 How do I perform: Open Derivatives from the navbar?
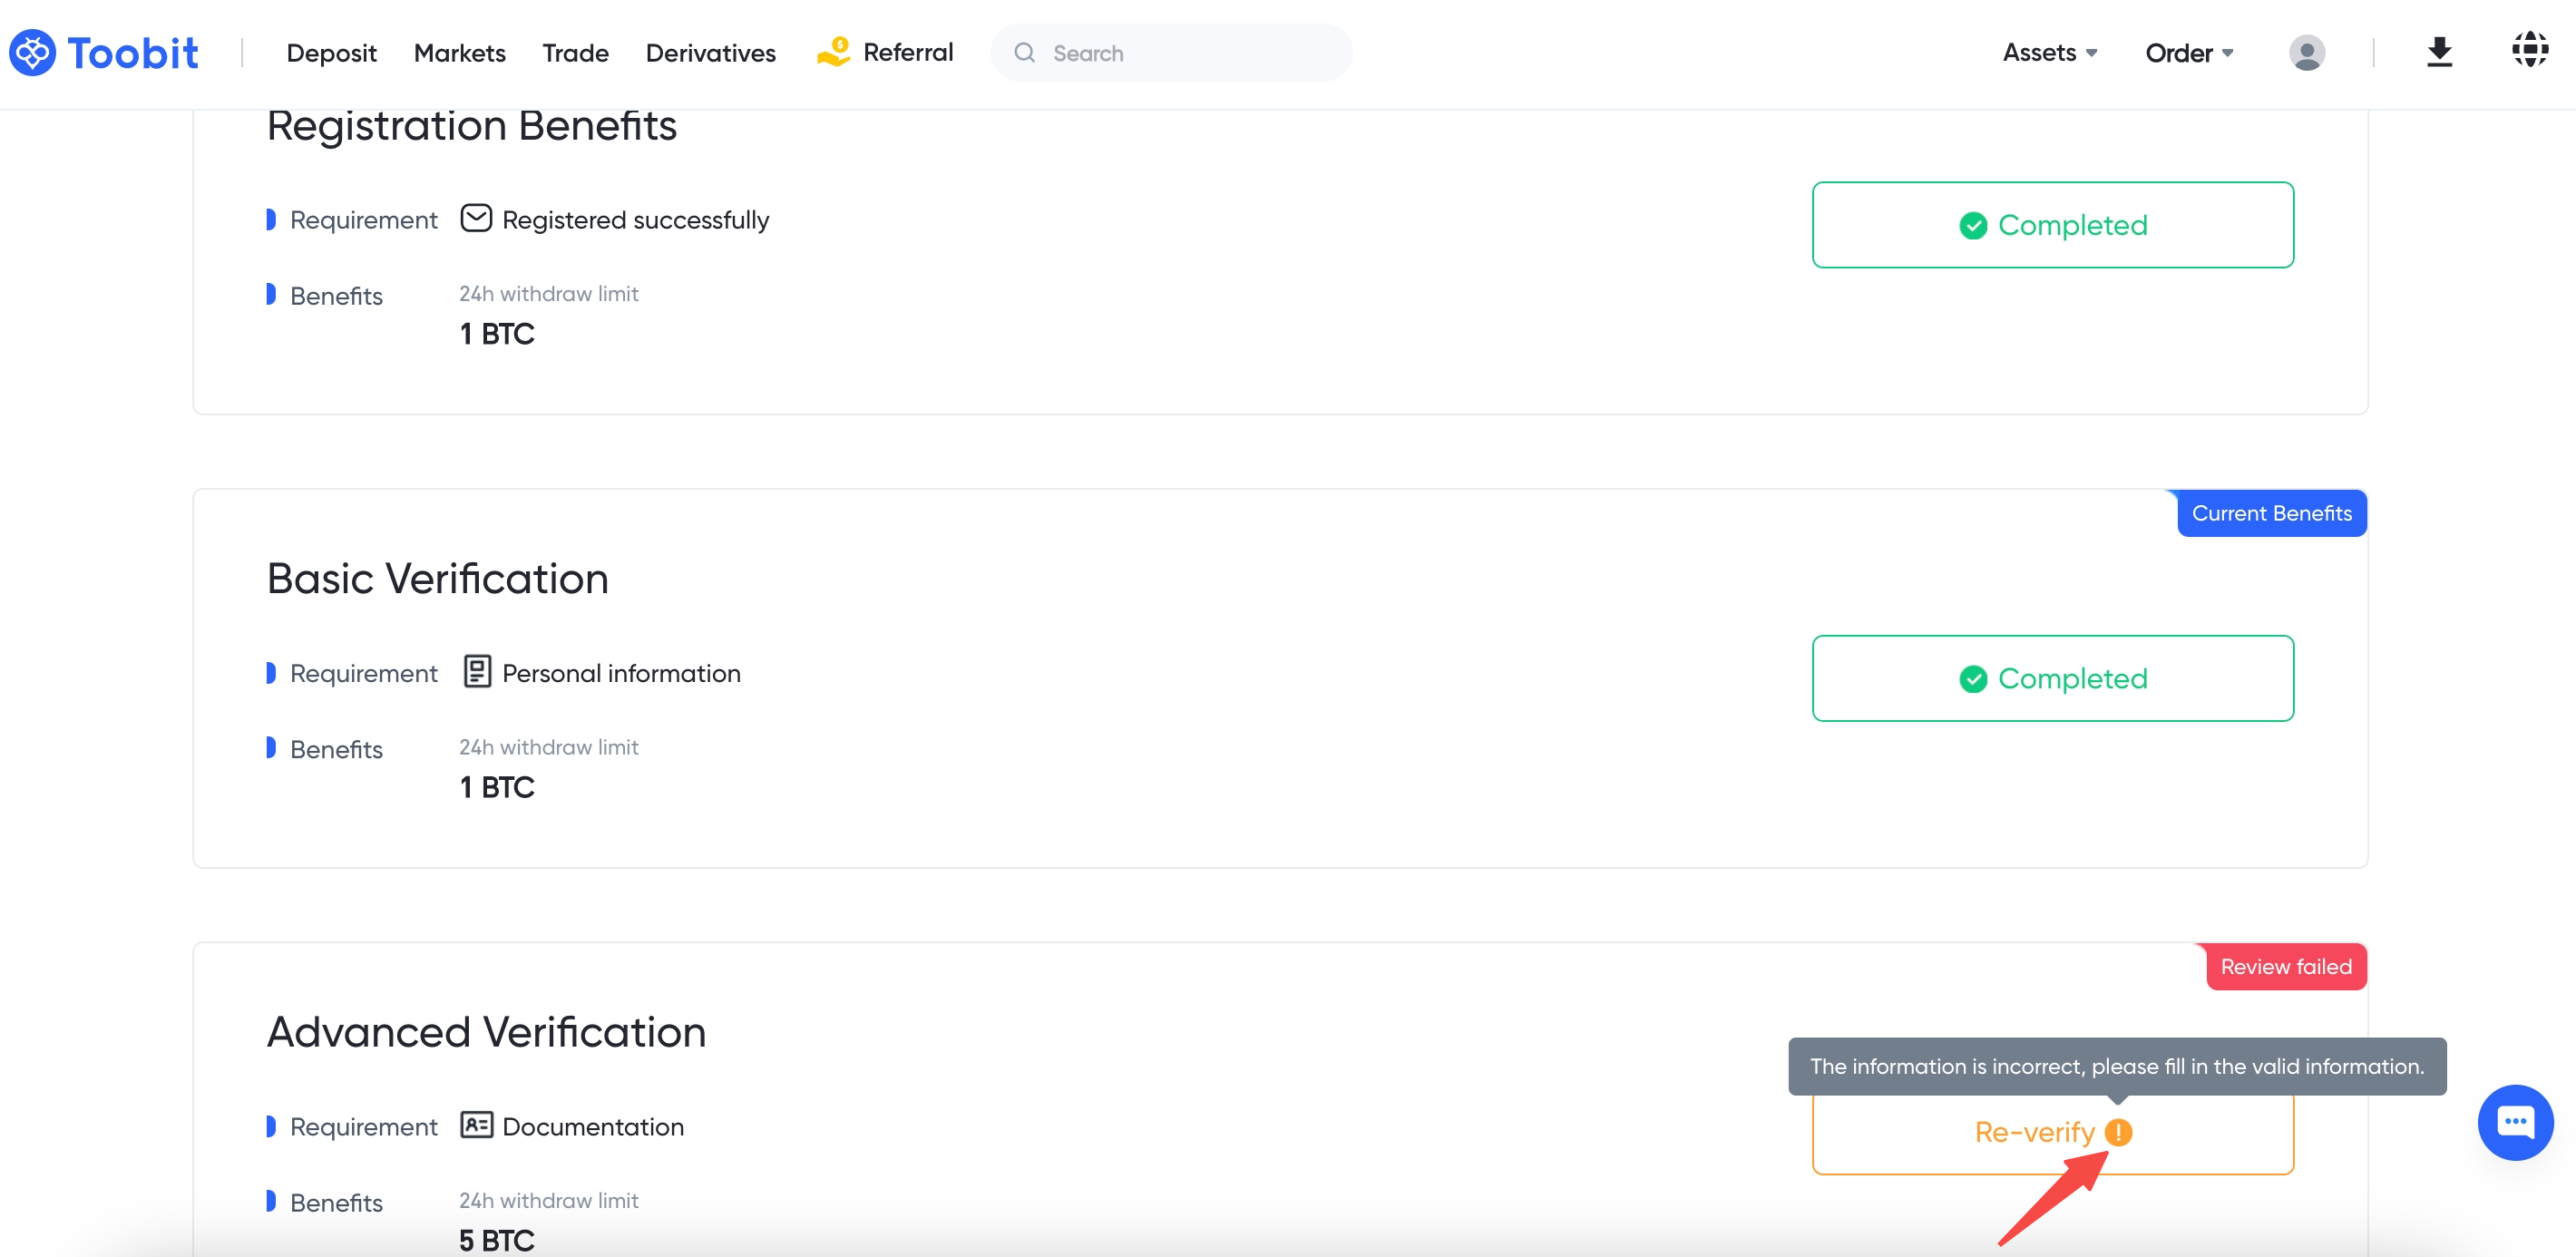click(x=710, y=53)
